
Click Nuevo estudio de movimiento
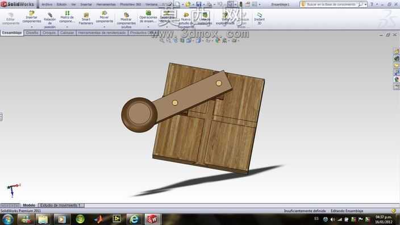186,20
